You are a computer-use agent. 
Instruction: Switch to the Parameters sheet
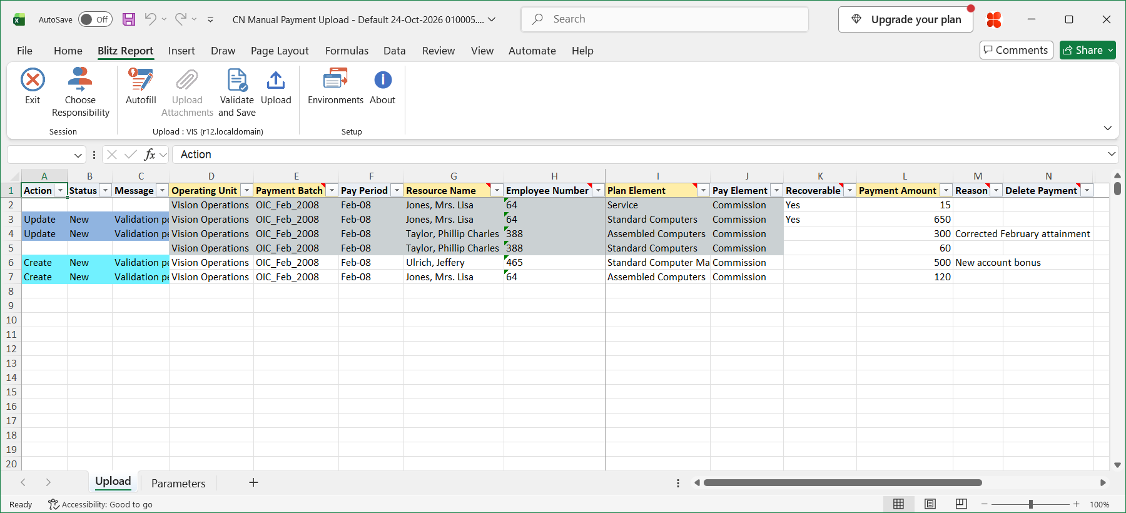[178, 483]
